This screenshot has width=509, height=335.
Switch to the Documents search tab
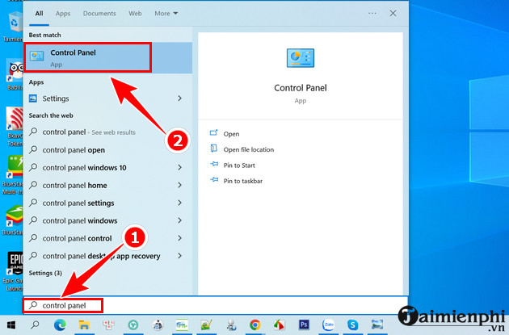tap(99, 13)
